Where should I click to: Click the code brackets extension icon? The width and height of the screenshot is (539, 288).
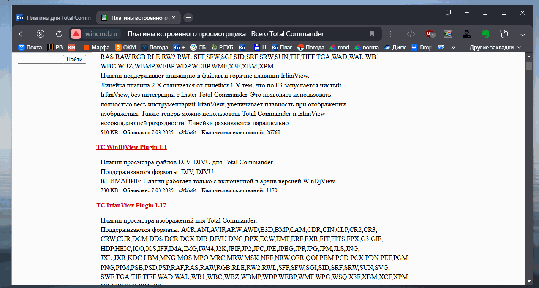pos(411,34)
